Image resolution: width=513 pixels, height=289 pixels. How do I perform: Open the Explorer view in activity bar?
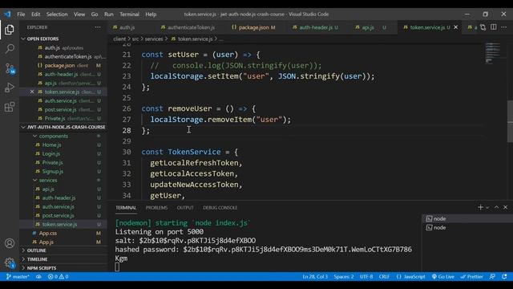point(10,30)
